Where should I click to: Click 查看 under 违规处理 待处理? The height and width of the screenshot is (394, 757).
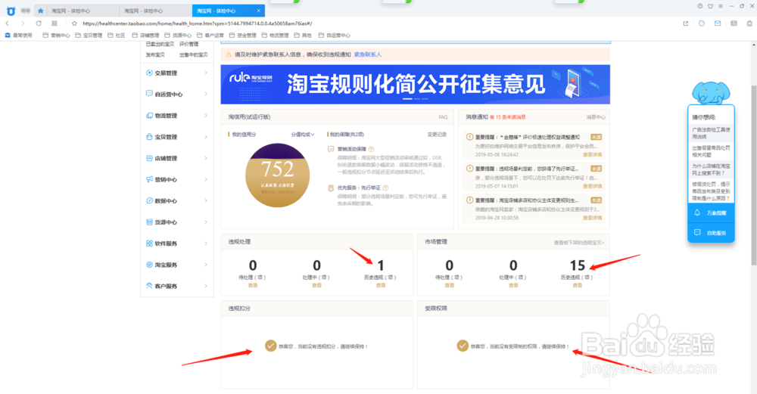(x=253, y=286)
